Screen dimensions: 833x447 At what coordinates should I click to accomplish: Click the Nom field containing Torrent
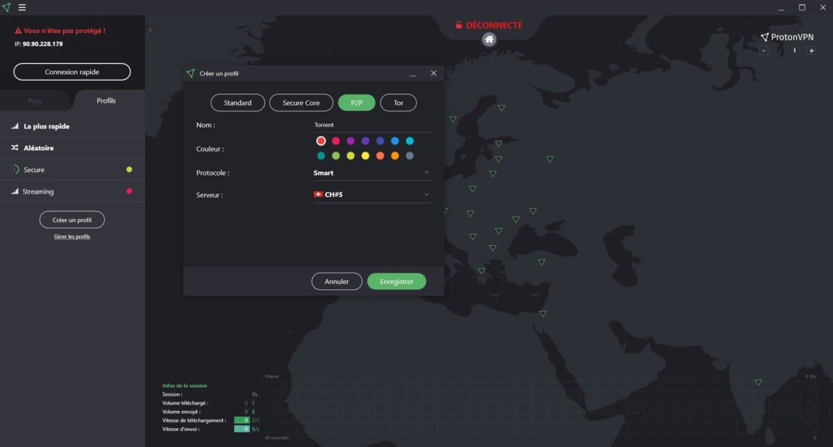(x=371, y=125)
